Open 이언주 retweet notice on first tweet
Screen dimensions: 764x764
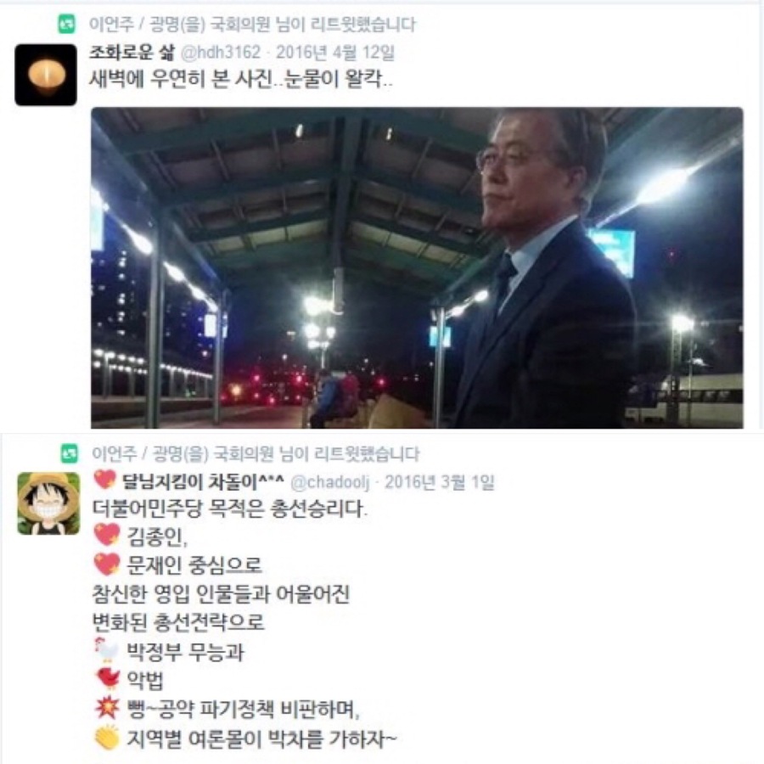pyautogui.click(x=252, y=25)
